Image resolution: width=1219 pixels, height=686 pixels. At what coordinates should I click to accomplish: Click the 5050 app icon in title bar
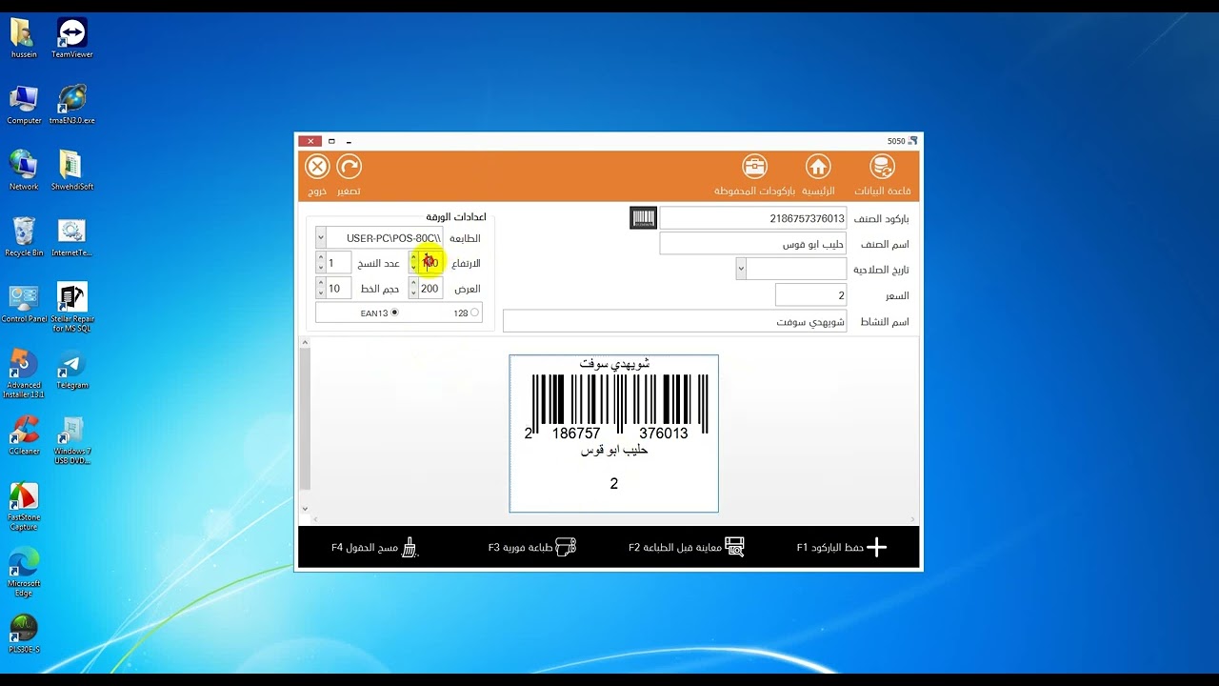click(x=912, y=141)
